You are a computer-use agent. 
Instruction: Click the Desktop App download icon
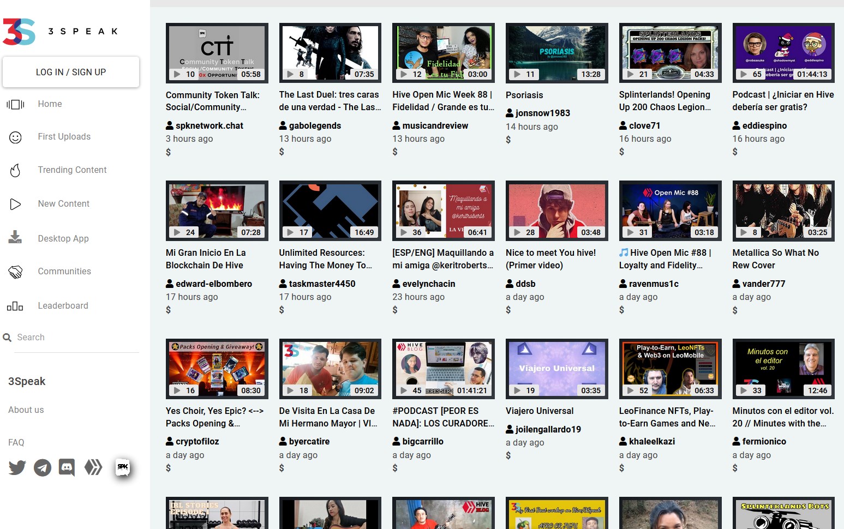(x=15, y=237)
